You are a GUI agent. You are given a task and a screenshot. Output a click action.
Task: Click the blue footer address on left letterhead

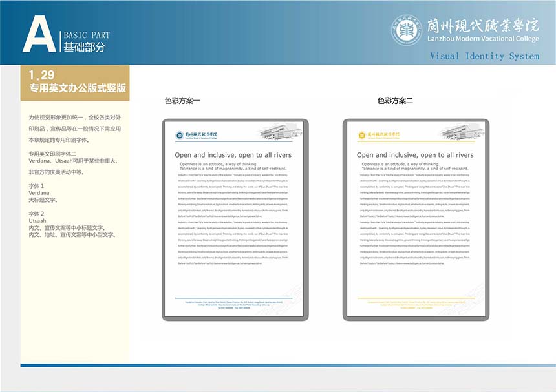coord(233,303)
